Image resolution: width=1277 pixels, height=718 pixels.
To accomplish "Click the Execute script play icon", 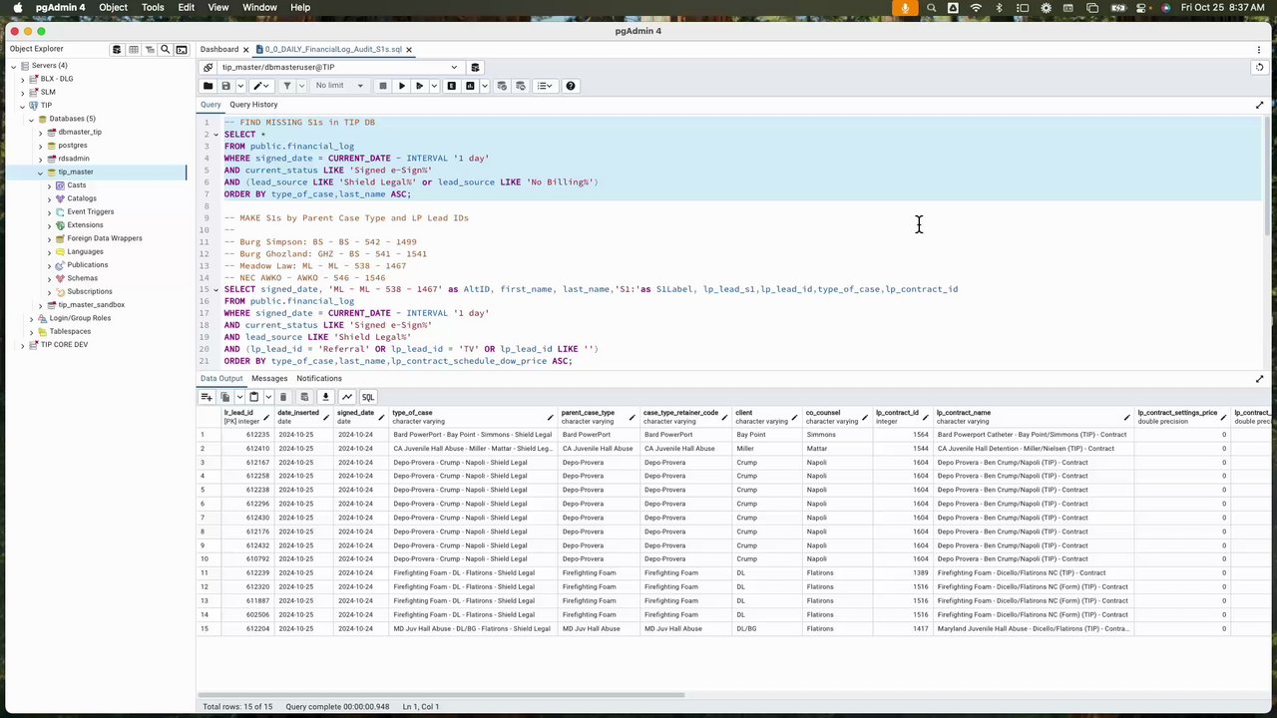I will tap(419, 86).
